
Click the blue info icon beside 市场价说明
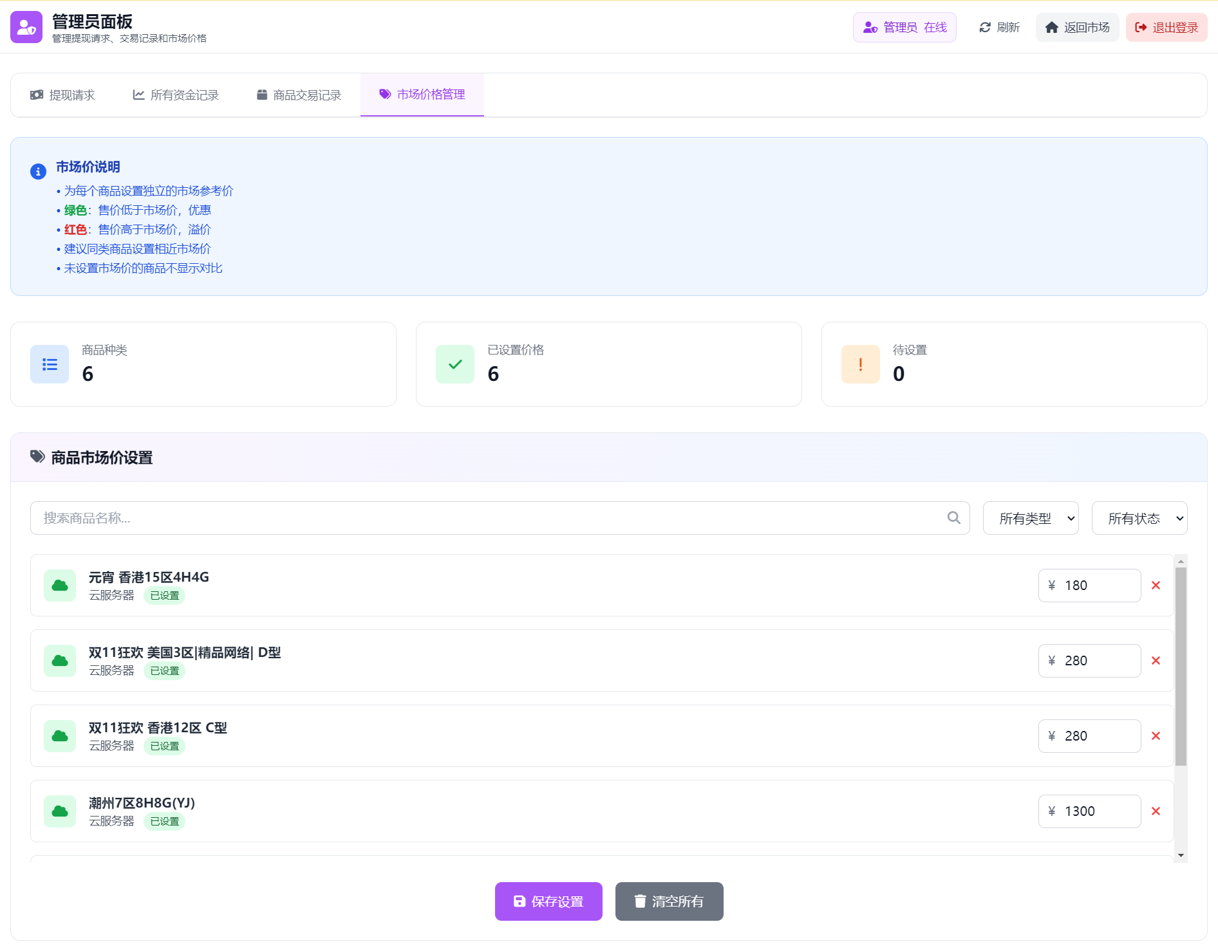coord(38,171)
